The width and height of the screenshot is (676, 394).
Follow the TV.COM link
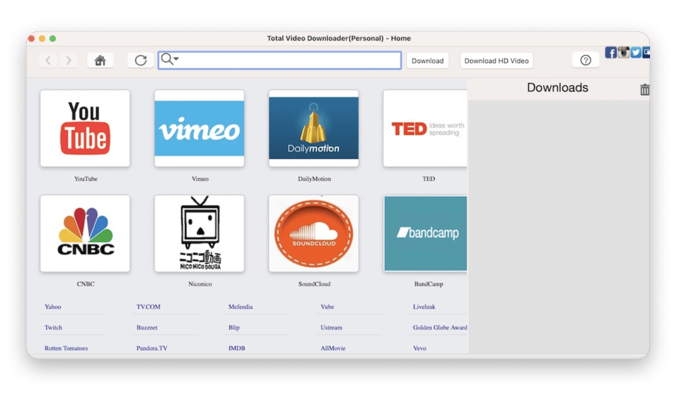pos(148,307)
